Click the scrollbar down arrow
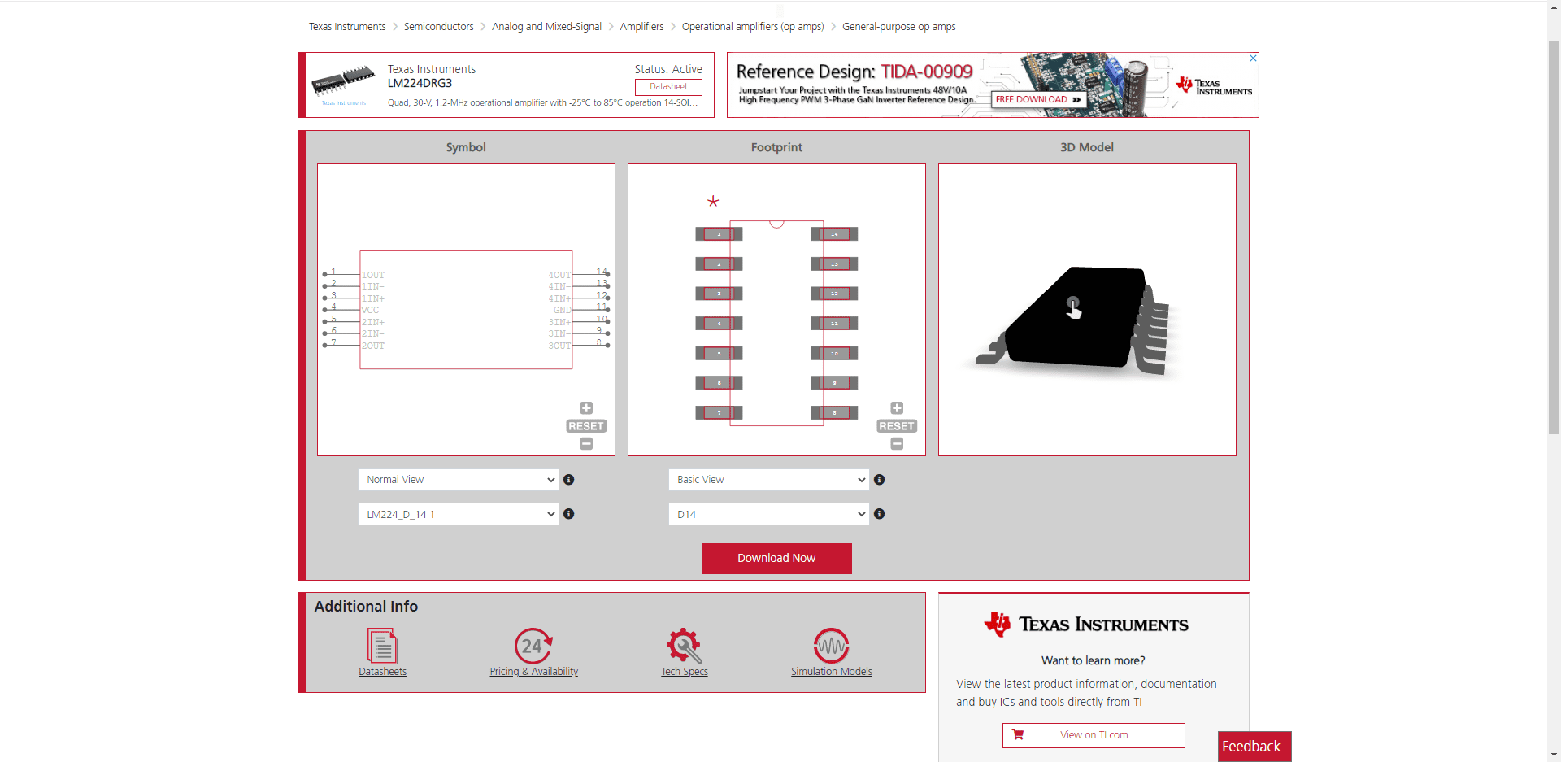 [1554, 755]
